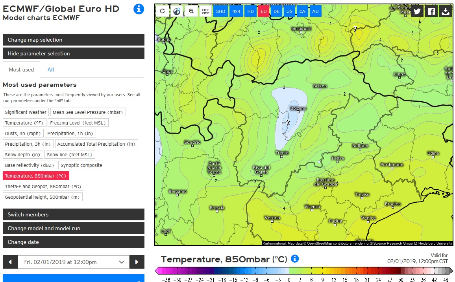
Task: Switch to the All parameters tab
Action: 51,70
